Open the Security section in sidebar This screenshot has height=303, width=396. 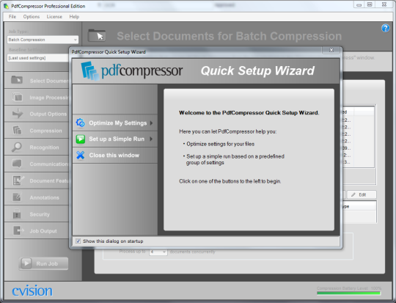click(37, 214)
